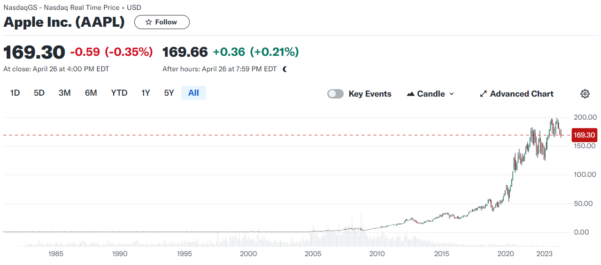The image size is (601, 265).
Task: Click the After hours April 26 timestamp
Action: click(x=220, y=69)
